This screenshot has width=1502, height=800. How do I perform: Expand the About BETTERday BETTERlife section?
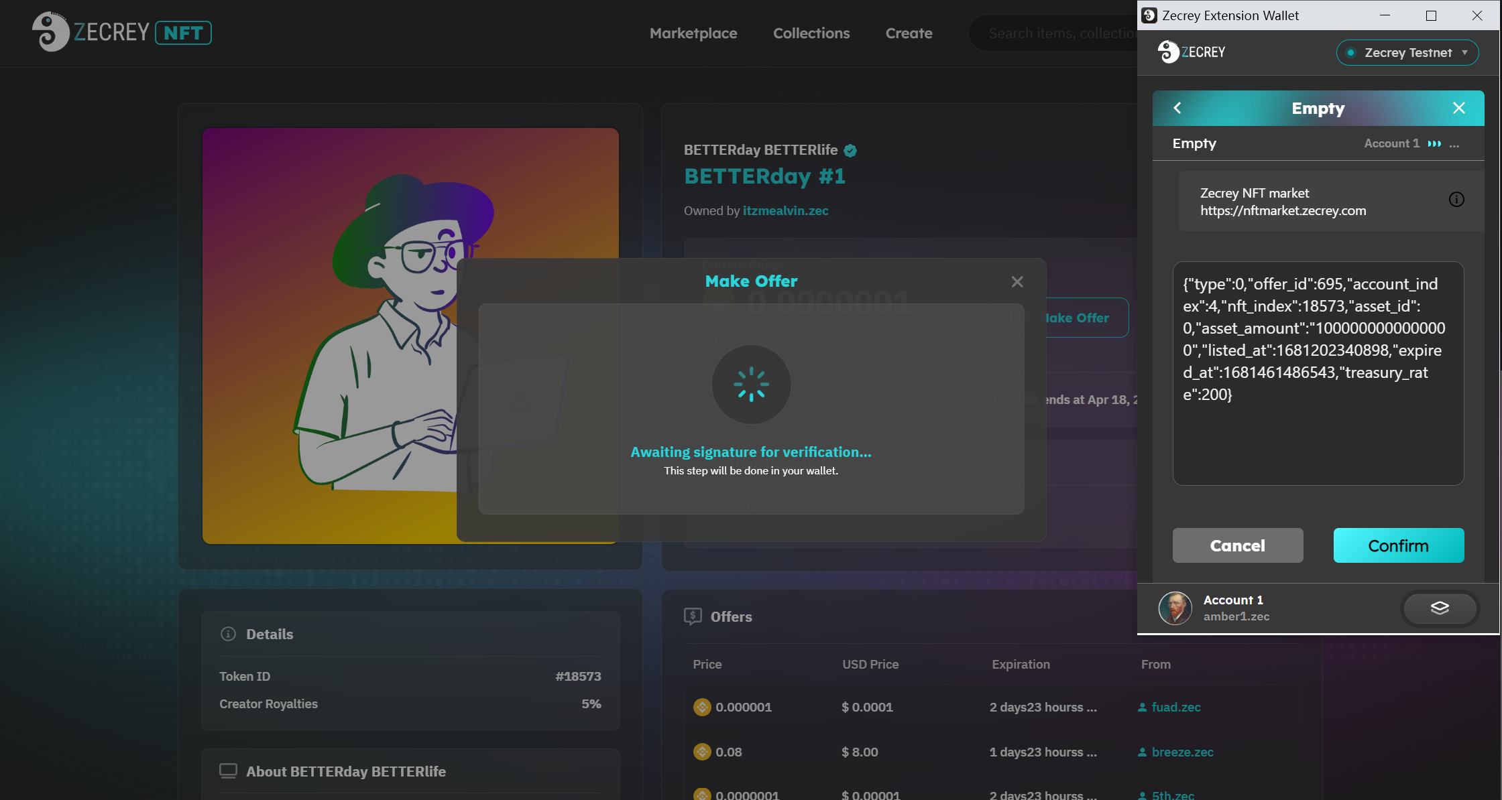(345, 771)
